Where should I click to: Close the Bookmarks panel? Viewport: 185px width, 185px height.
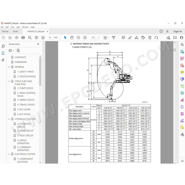(38, 44)
